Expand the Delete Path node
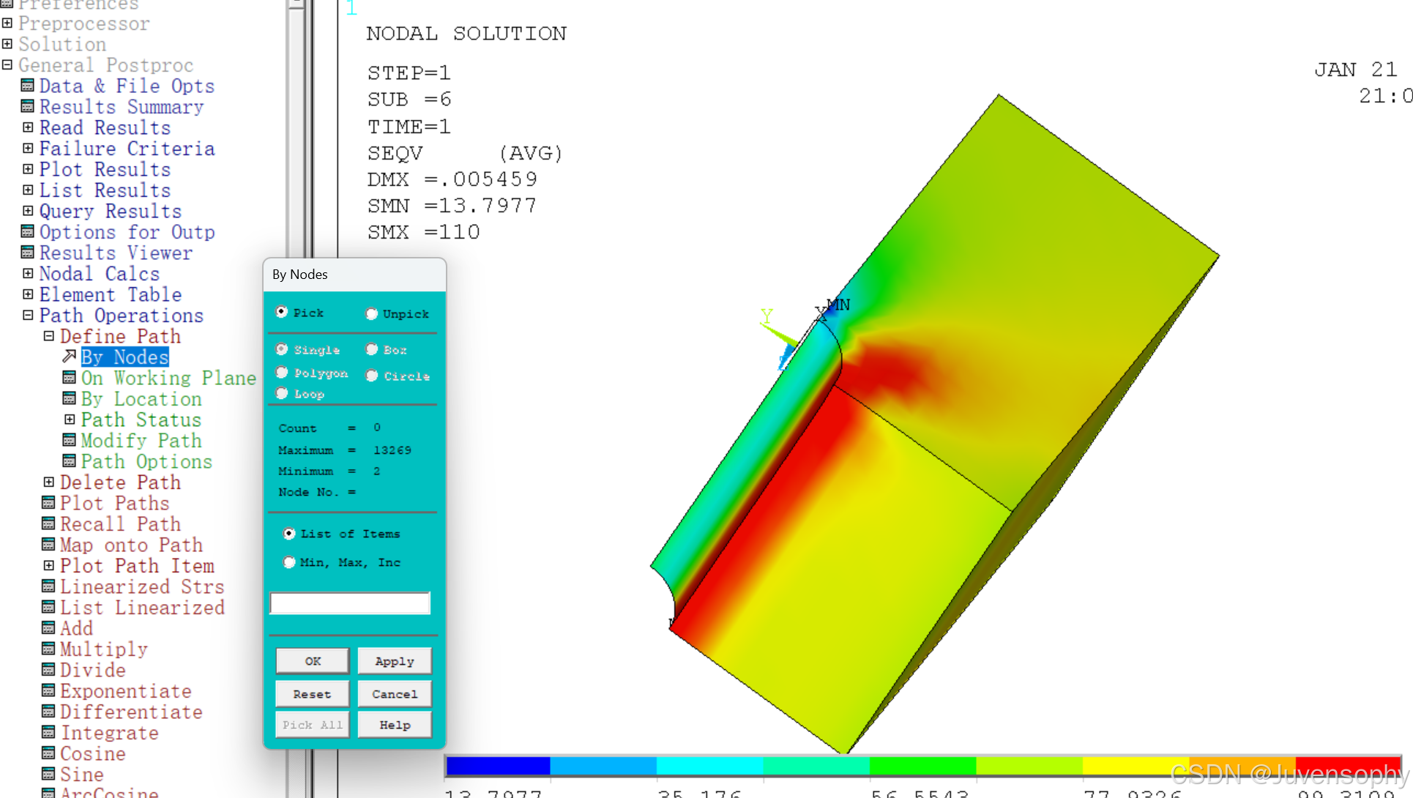Screen dimensions: 1413x798 48,482
